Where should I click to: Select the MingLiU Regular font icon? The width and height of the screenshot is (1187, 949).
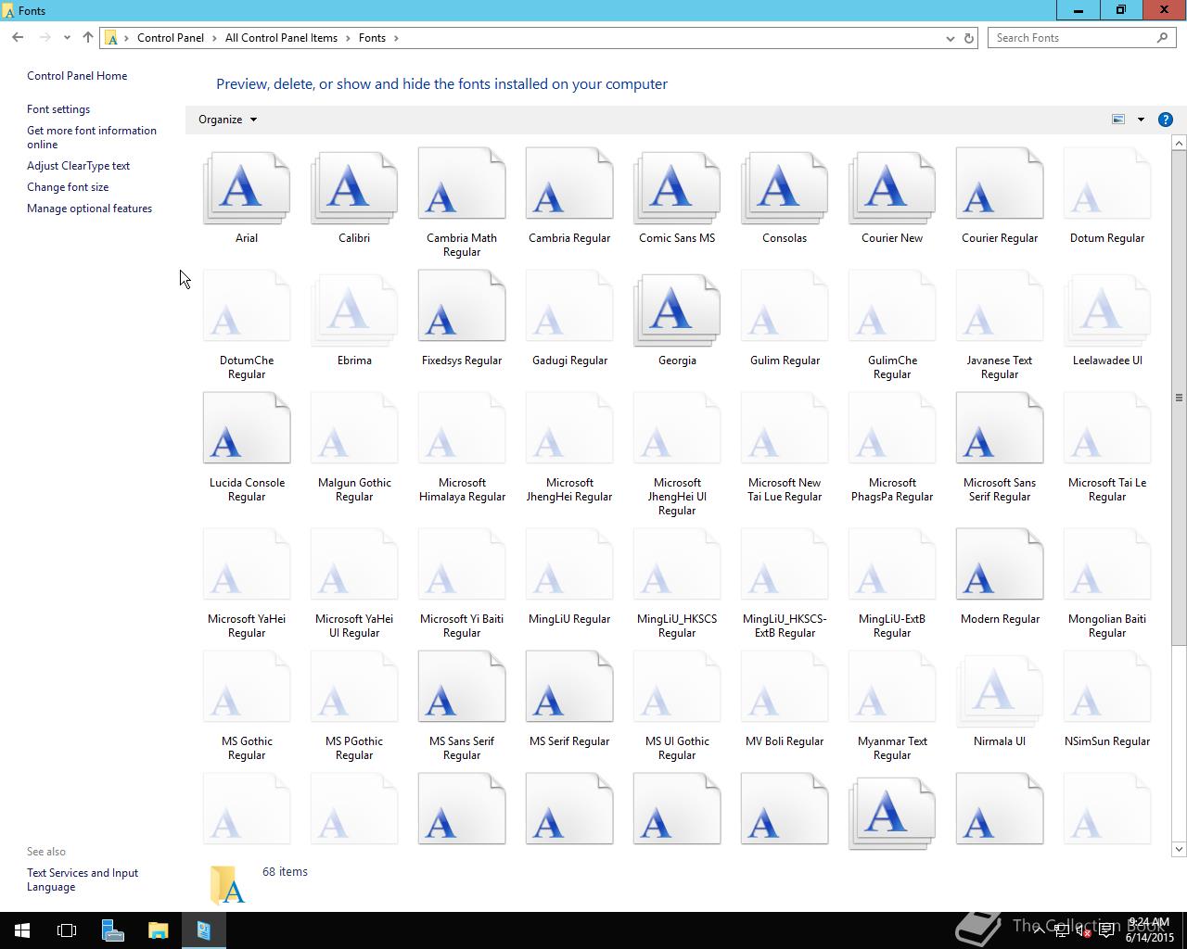pyautogui.click(x=569, y=564)
